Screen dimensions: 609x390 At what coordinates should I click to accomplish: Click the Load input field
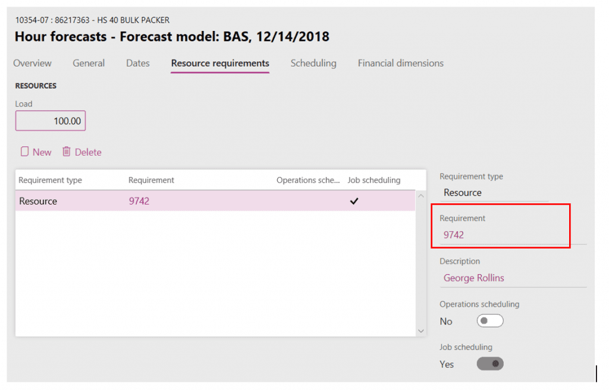tap(51, 121)
